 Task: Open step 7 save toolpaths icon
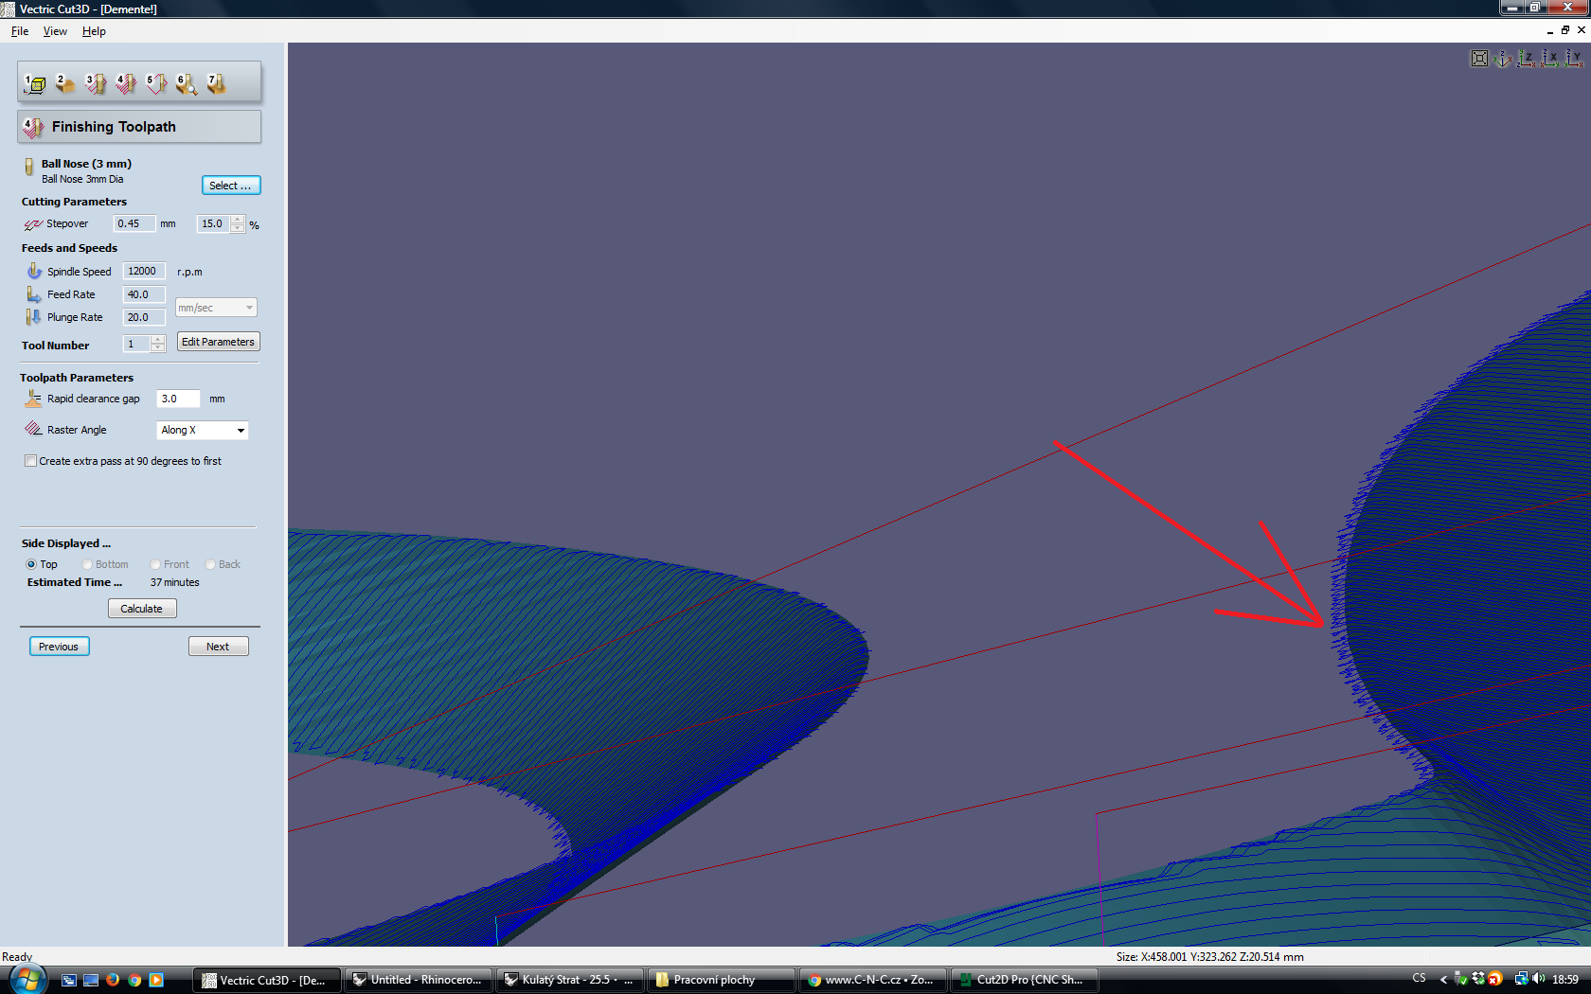(x=217, y=84)
